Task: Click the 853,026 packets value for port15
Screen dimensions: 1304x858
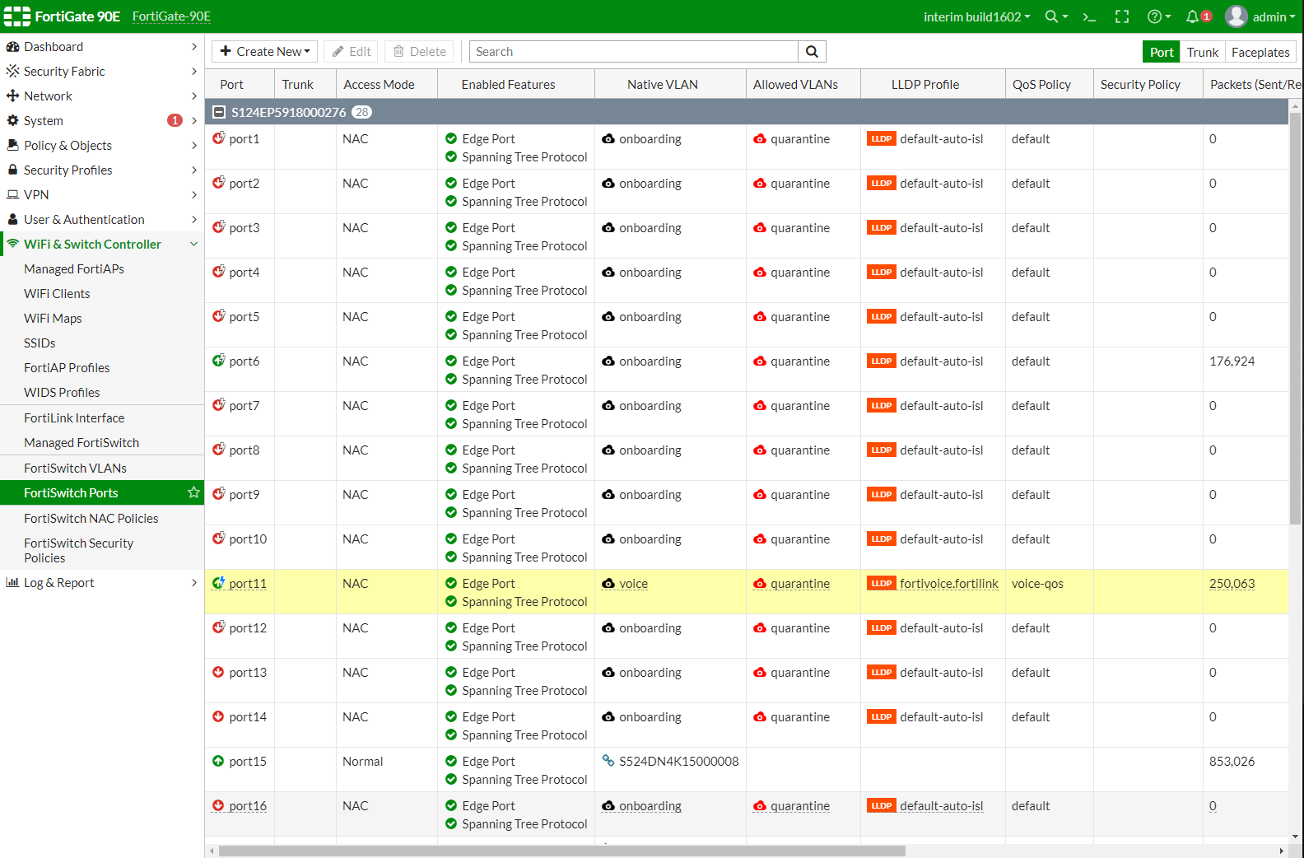Action: click(x=1232, y=761)
